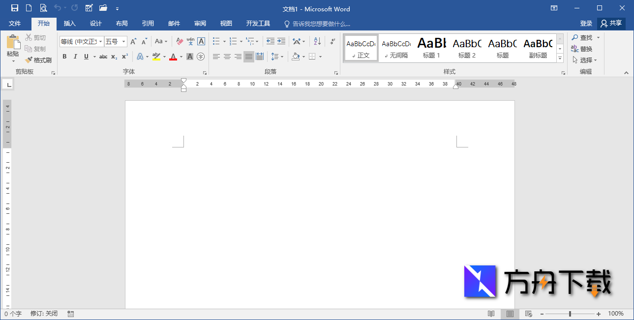Switch to Read Mode in the status bar
634x320 pixels.
(x=491, y=314)
